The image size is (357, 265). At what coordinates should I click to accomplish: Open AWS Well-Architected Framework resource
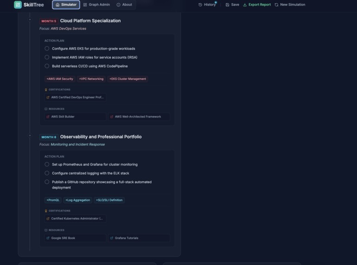(x=139, y=117)
